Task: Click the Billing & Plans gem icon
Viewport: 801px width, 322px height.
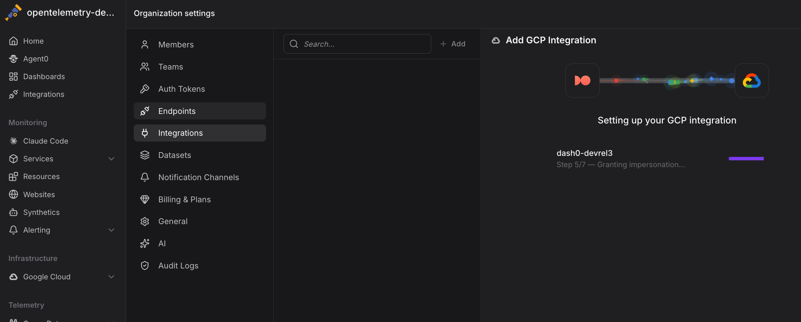Action: 145,200
